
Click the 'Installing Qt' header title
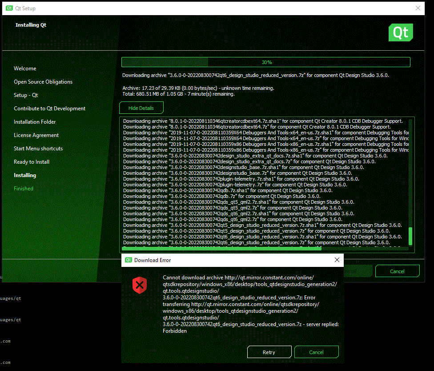pyautogui.click(x=31, y=25)
